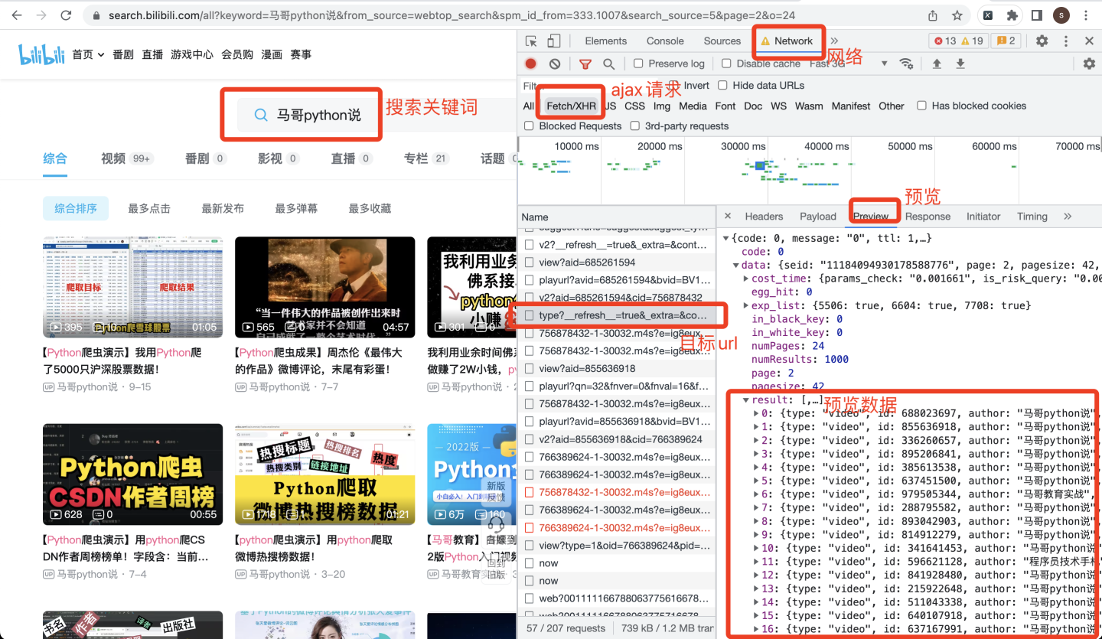
Task: Check box beside view?aid=855636918 request
Action: coord(529,368)
